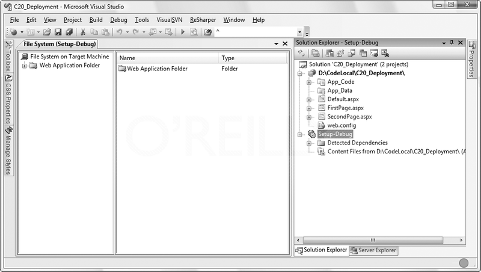This screenshot has height=272, width=481.
Task: Open the New Project dropdown arrow
Action: 22,32
